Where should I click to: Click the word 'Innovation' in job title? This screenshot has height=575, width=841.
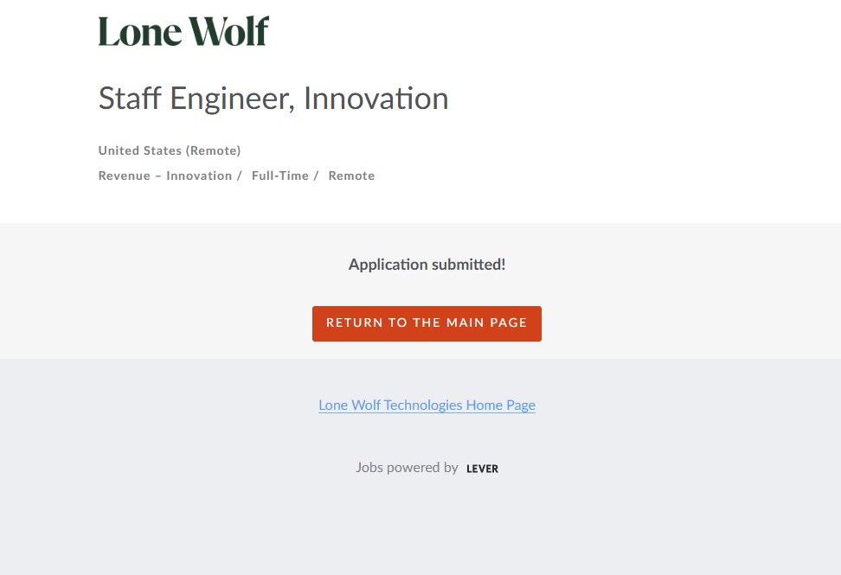click(376, 99)
